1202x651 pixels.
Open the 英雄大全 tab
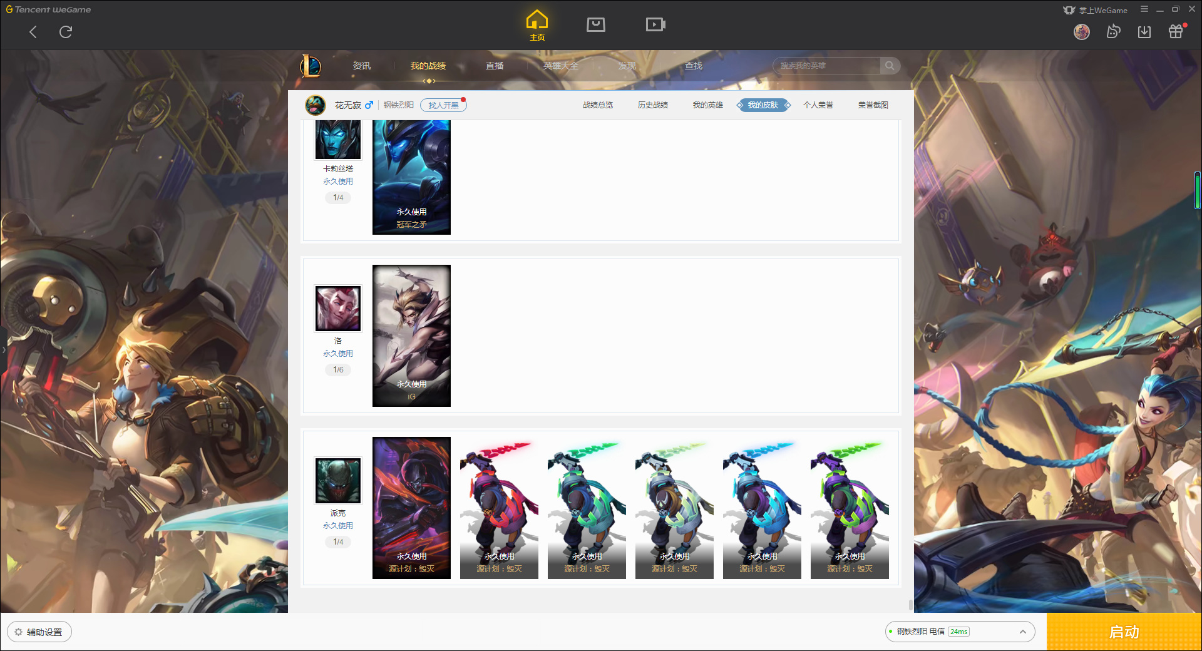[x=561, y=66]
